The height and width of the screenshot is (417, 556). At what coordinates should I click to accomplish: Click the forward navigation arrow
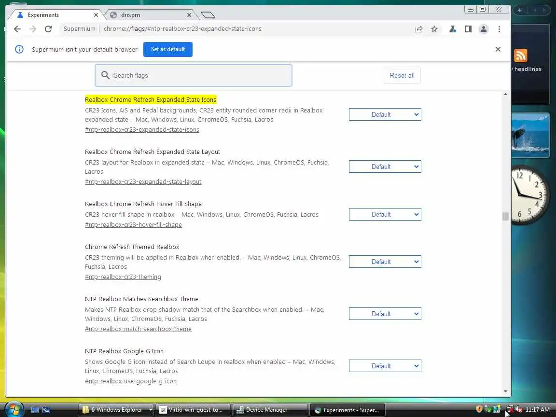click(33, 29)
